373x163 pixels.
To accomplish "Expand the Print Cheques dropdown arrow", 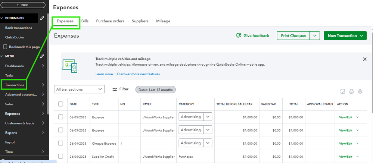I will (315, 36).
